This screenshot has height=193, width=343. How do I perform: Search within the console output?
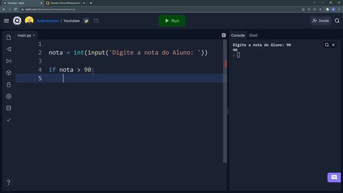[327, 45]
